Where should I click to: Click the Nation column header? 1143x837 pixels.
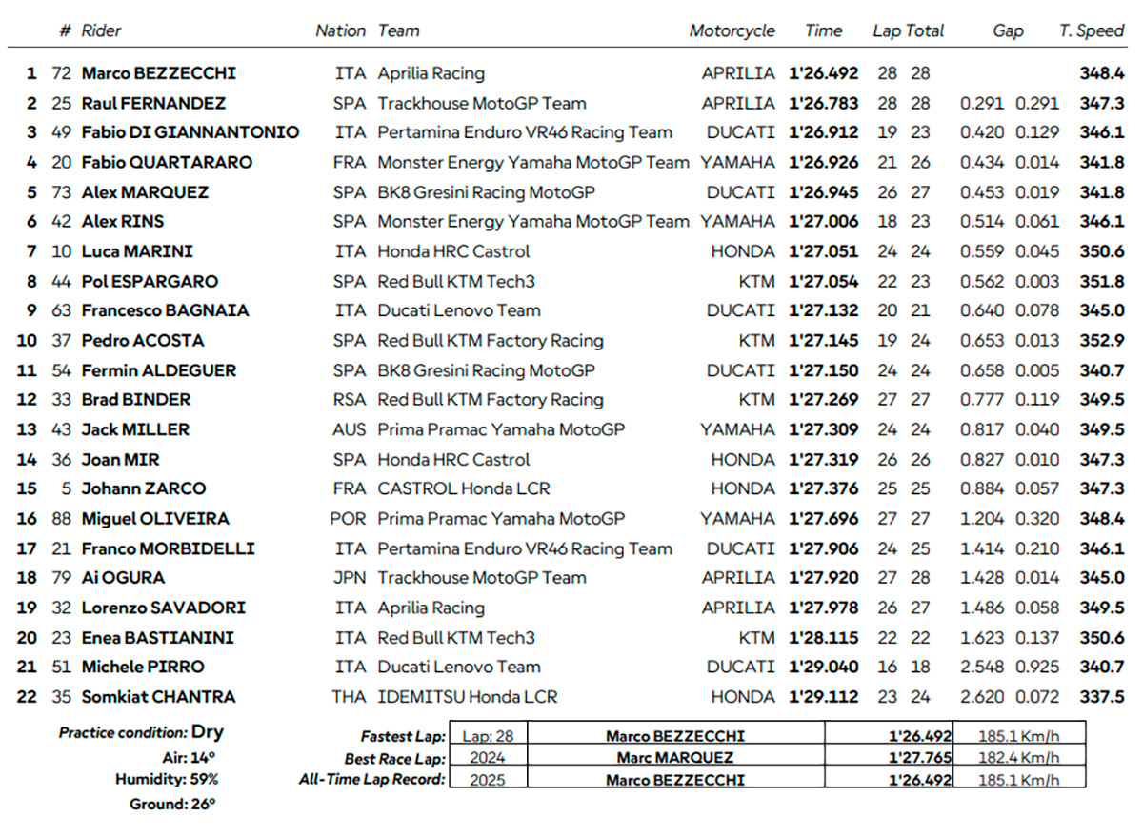[340, 30]
